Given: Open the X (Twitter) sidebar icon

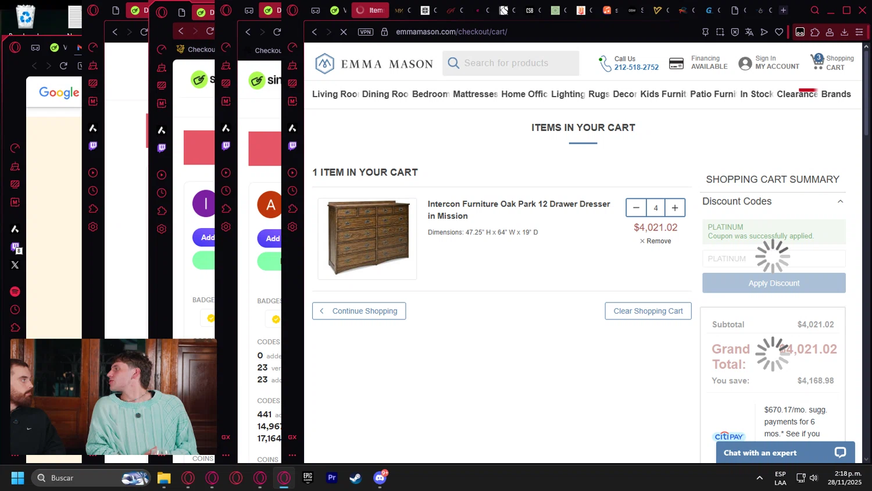Looking at the screenshot, I should pos(15,265).
